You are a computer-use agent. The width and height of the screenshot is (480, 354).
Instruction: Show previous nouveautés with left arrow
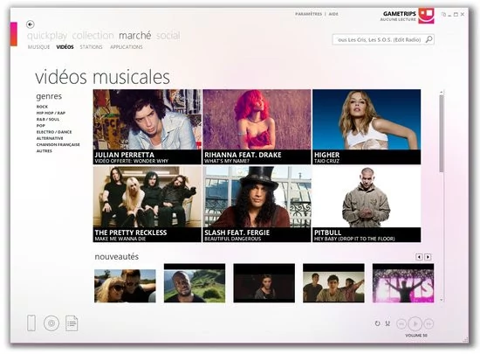419,257
